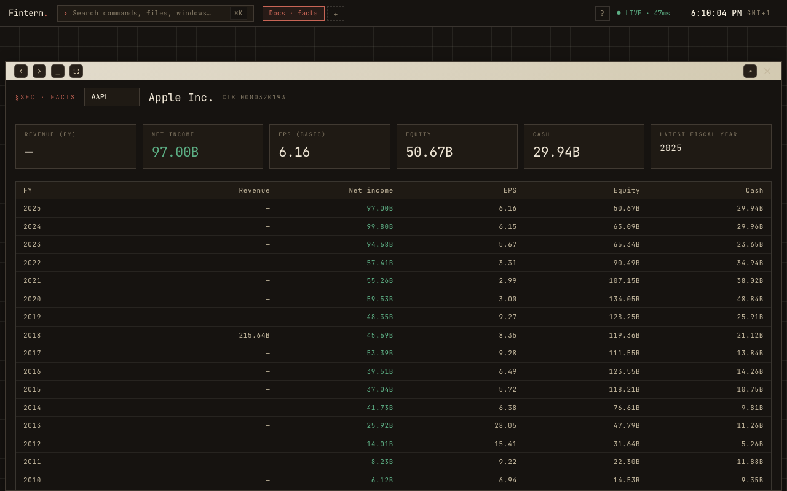Select the 2012 fiscal year row label
The image size is (787, 491).
(x=32, y=444)
